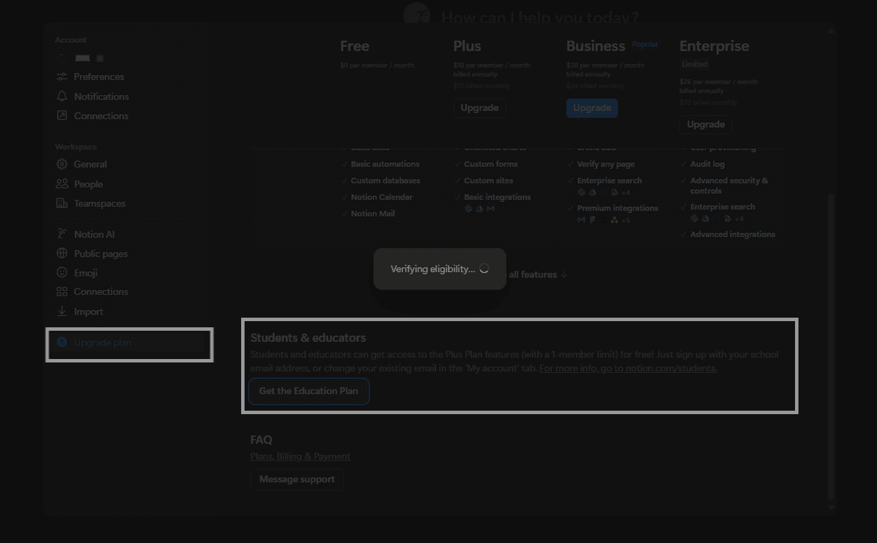Click the scrollbar down arrow
877x543 pixels.
coord(831,508)
